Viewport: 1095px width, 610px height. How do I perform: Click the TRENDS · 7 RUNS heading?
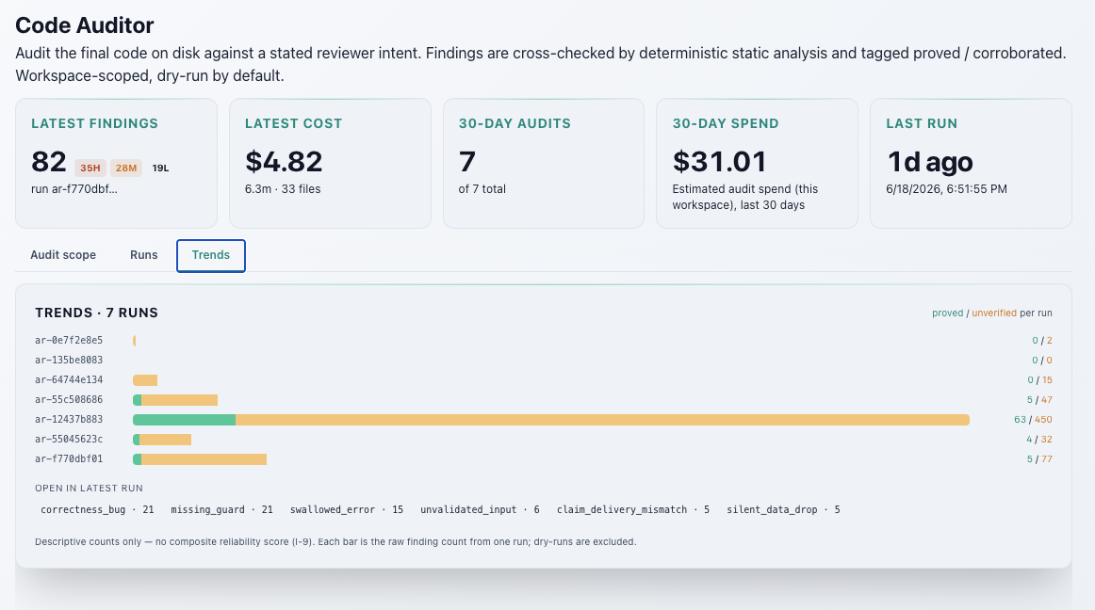96,313
